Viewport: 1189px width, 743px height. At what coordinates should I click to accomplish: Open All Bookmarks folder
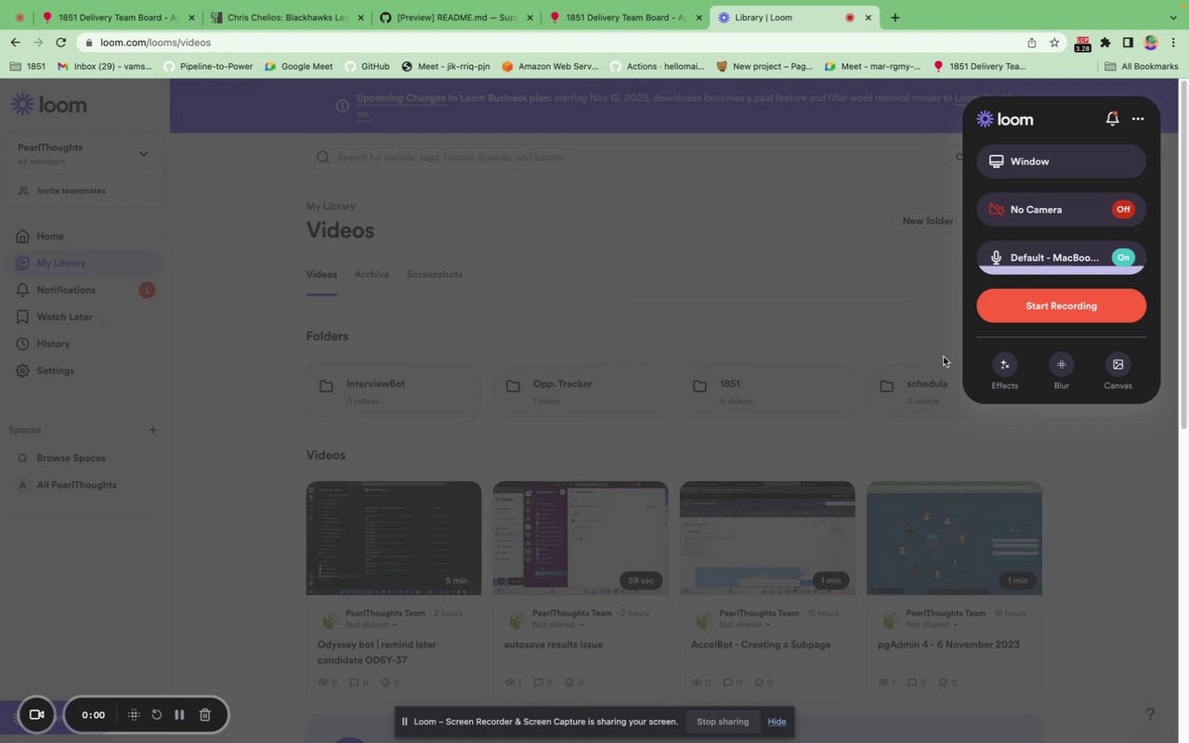point(1142,67)
